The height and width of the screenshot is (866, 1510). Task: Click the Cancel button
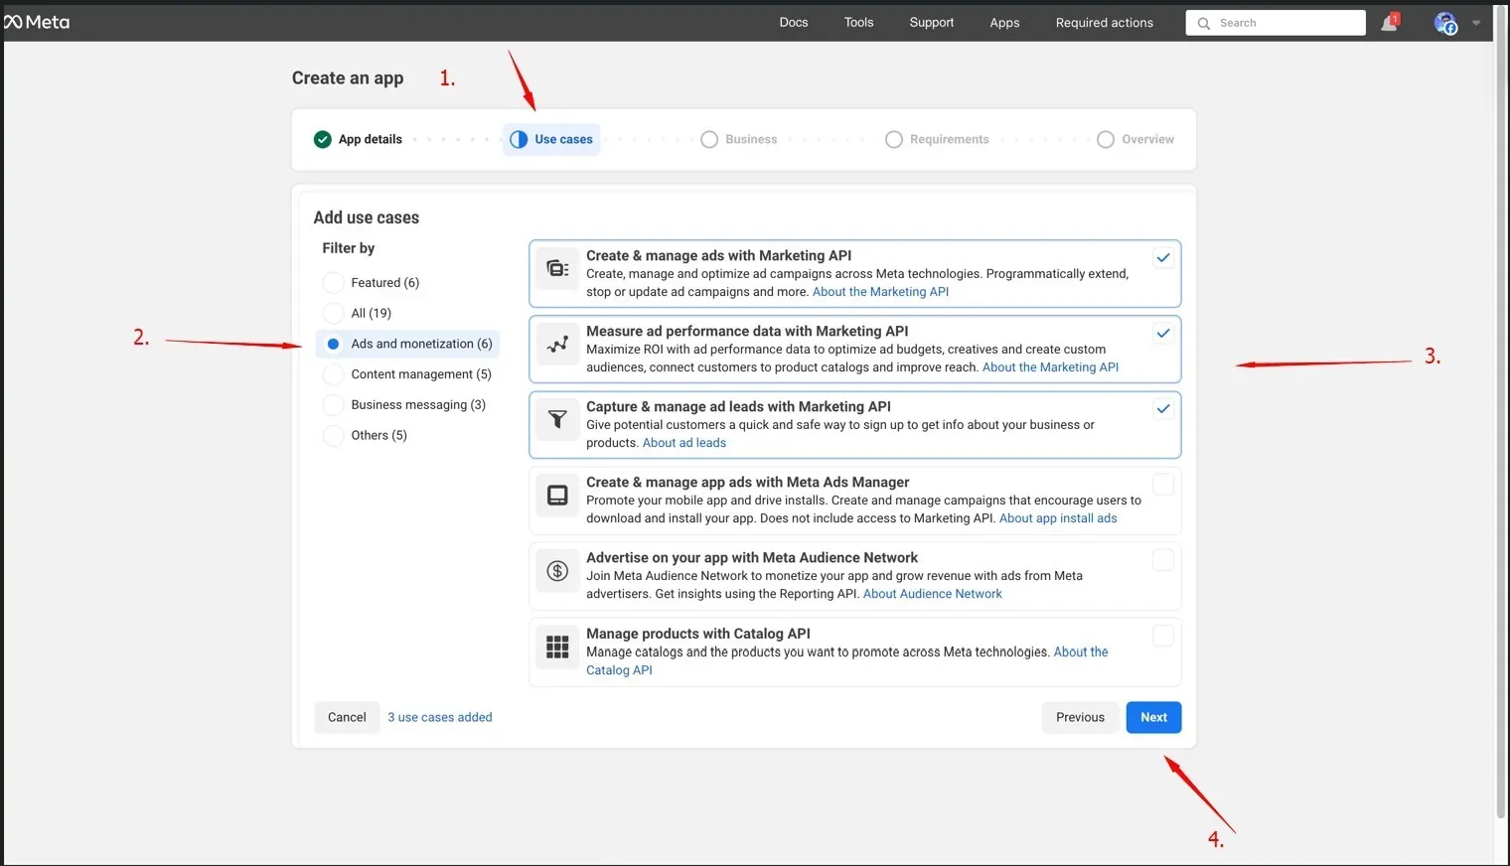tap(347, 717)
